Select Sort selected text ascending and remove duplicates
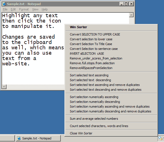164x142 pixels. click(x=111, y=85)
